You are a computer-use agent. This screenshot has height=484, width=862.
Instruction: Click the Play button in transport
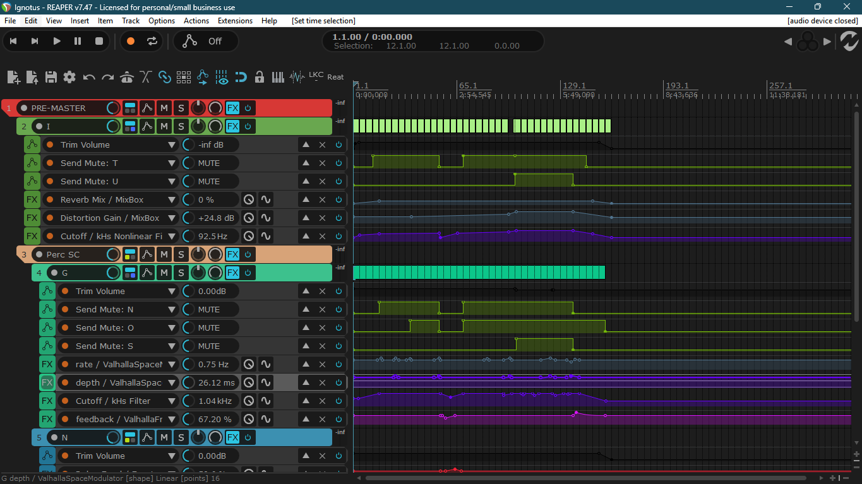pyautogui.click(x=57, y=41)
